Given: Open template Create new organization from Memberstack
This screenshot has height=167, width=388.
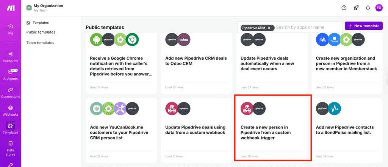Looking at the screenshot, I should (x=347, y=63).
